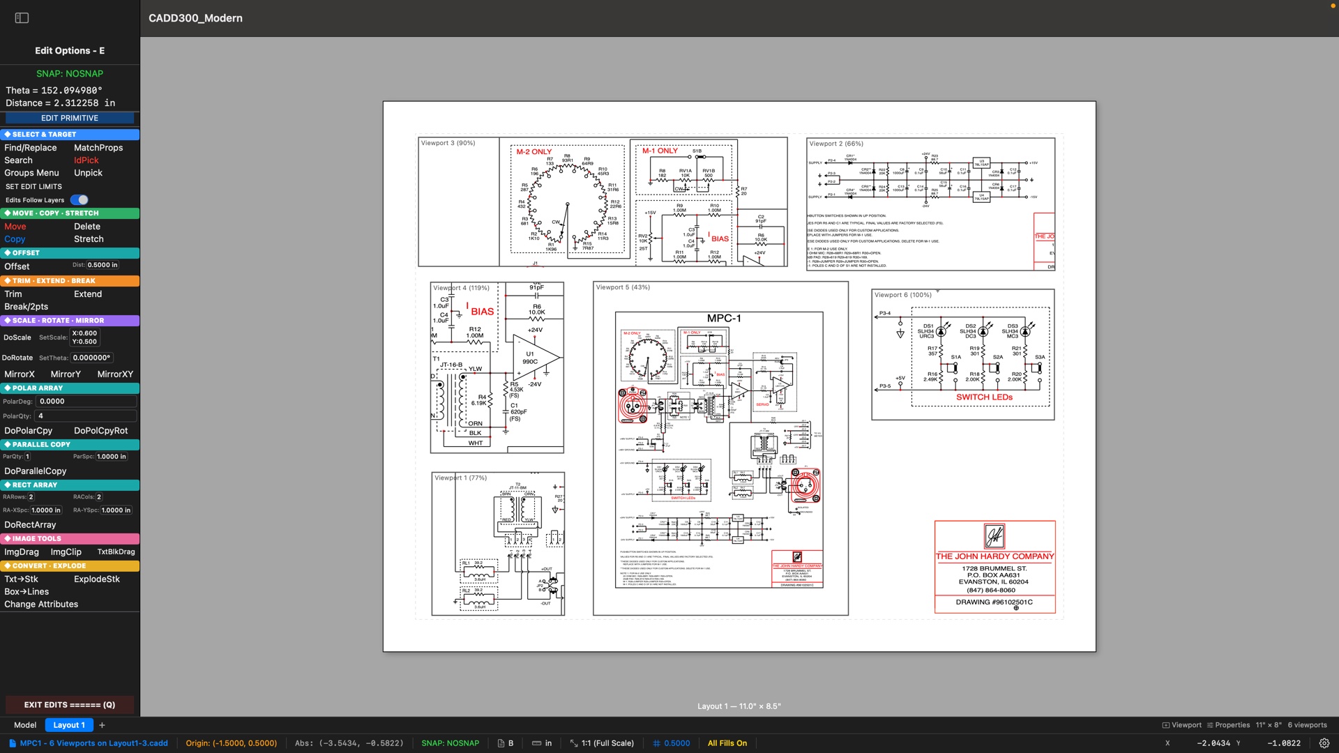Edit the PolarDeg field
This screenshot has width=1339, height=753.
pyautogui.click(x=86, y=402)
